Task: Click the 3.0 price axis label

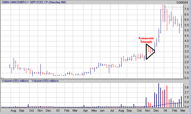Action: 187,52
